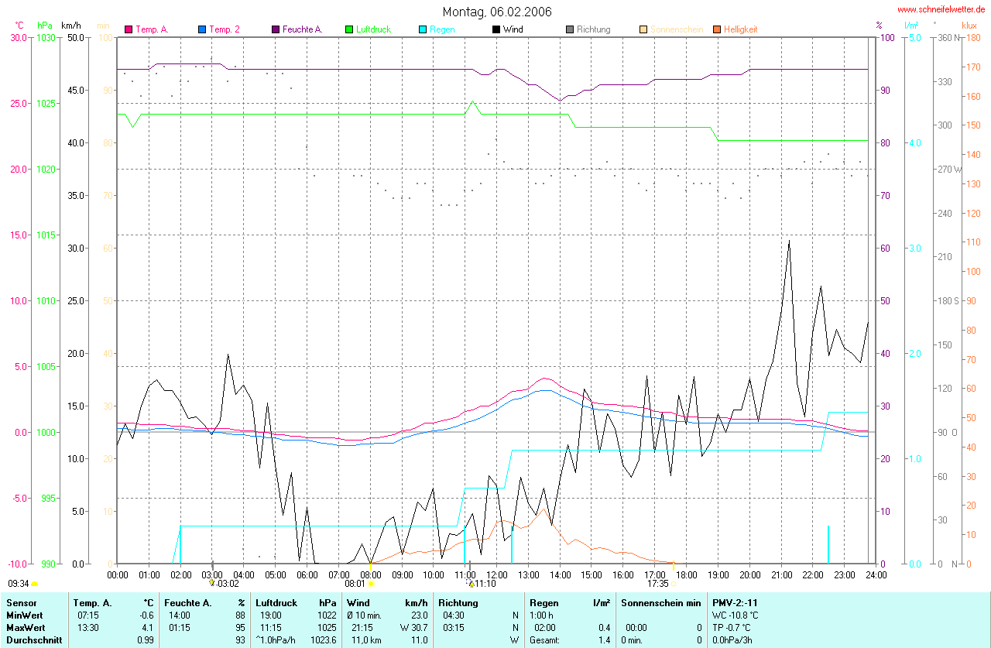Select the 'Feuchte A.' legend label

pos(303,29)
